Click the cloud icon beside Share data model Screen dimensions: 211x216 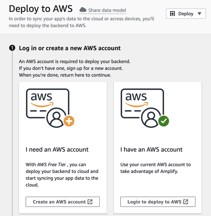[83, 10]
